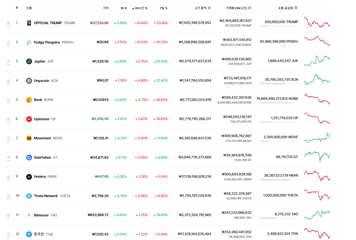The image size is (356, 240).
Task: Click the Jupiter coin logo
Action: click(29, 61)
